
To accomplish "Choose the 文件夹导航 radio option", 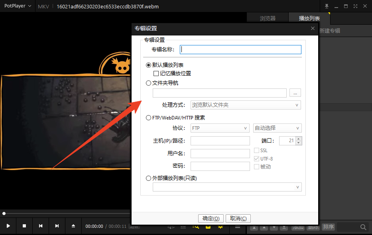I will [149, 83].
